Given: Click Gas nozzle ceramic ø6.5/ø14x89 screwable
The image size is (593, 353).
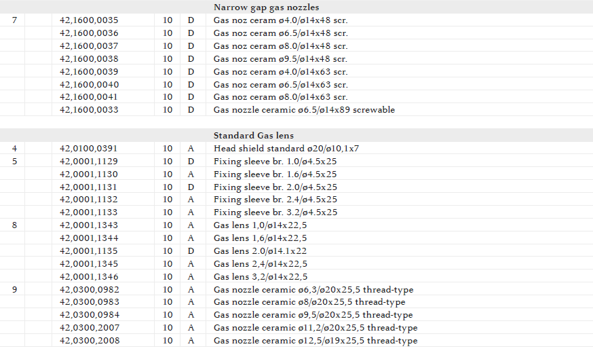Looking at the screenshot, I should 304,110.
